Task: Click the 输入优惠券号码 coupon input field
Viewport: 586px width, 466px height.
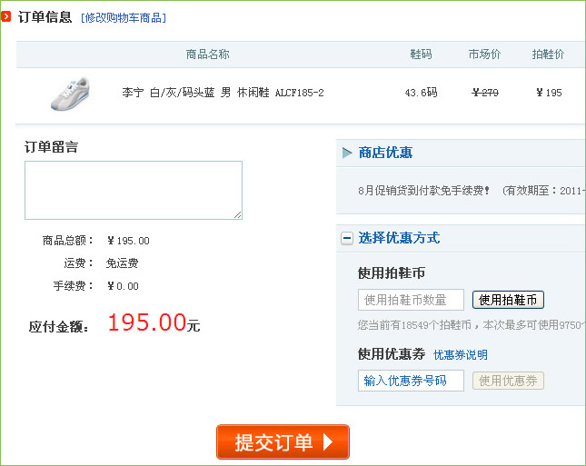Action: coord(411,381)
